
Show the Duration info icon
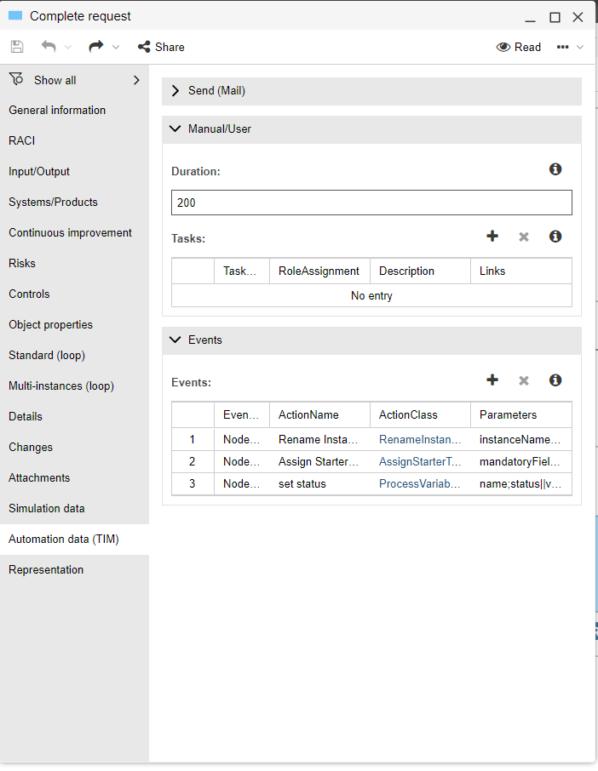click(x=555, y=169)
